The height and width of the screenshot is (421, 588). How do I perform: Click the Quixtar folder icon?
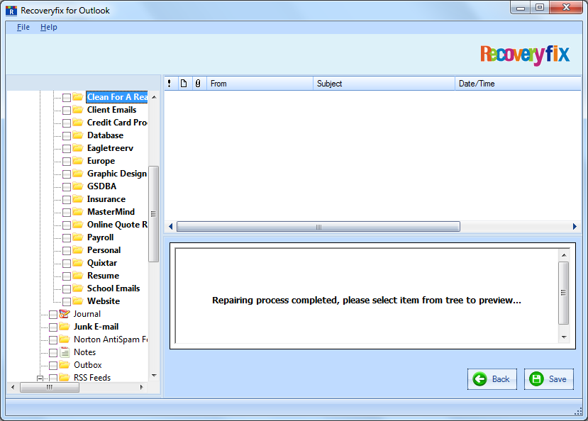(x=77, y=262)
